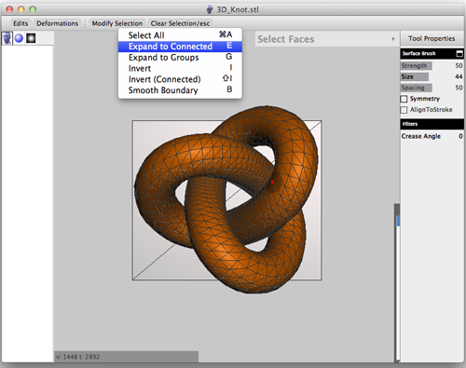Select the black square falloff icon
The height and width of the screenshot is (368, 466).
[31, 38]
